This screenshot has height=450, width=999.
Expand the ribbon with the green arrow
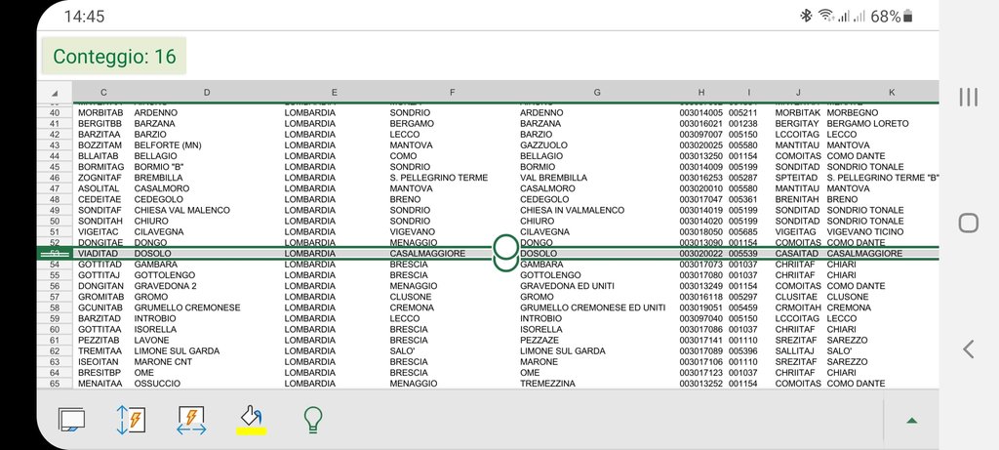click(911, 420)
